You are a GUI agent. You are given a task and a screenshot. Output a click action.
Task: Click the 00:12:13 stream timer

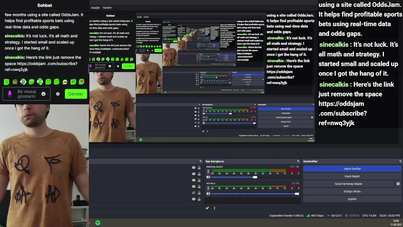pyautogui.click(x=336, y=216)
